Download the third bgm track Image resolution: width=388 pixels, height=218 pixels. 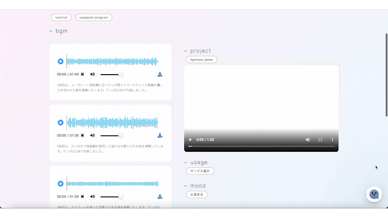pos(160,197)
